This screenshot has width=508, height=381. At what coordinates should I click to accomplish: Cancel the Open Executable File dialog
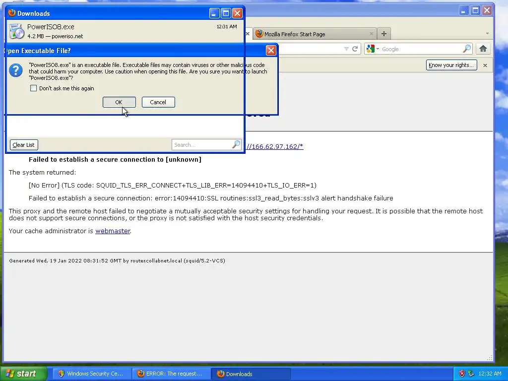click(x=158, y=102)
